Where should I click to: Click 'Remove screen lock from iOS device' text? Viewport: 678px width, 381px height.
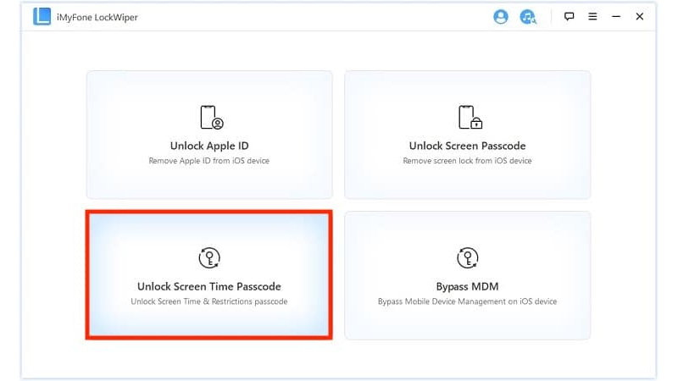pos(467,161)
